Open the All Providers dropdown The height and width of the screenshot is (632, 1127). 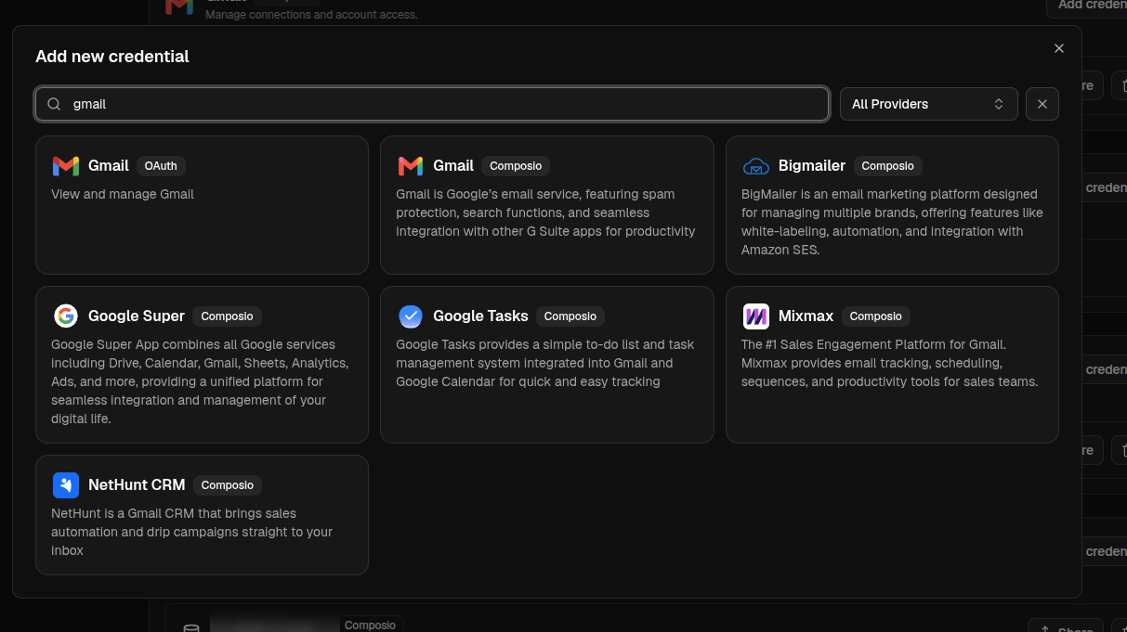tap(929, 104)
